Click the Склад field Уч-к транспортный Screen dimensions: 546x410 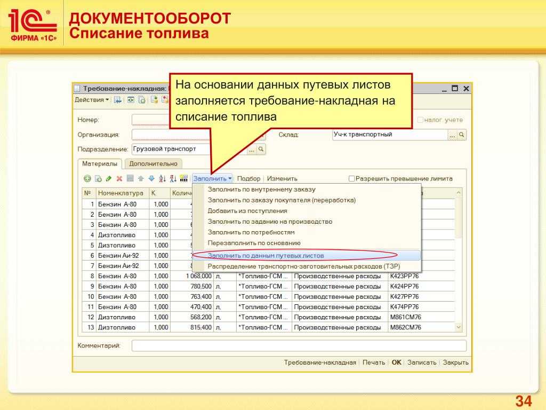click(x=390, y=135)
